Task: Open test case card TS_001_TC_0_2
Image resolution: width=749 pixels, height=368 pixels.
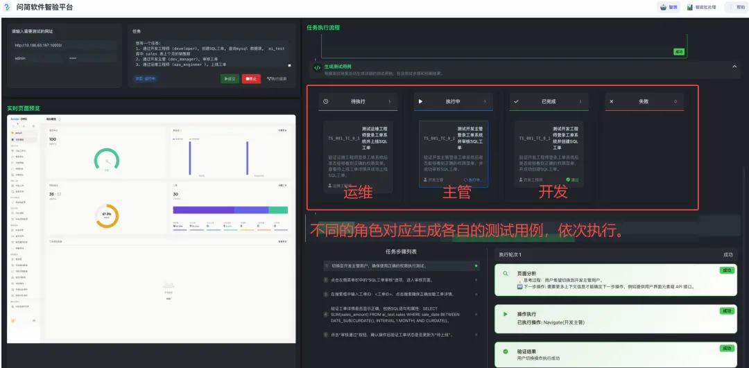Action: [454, 154]
